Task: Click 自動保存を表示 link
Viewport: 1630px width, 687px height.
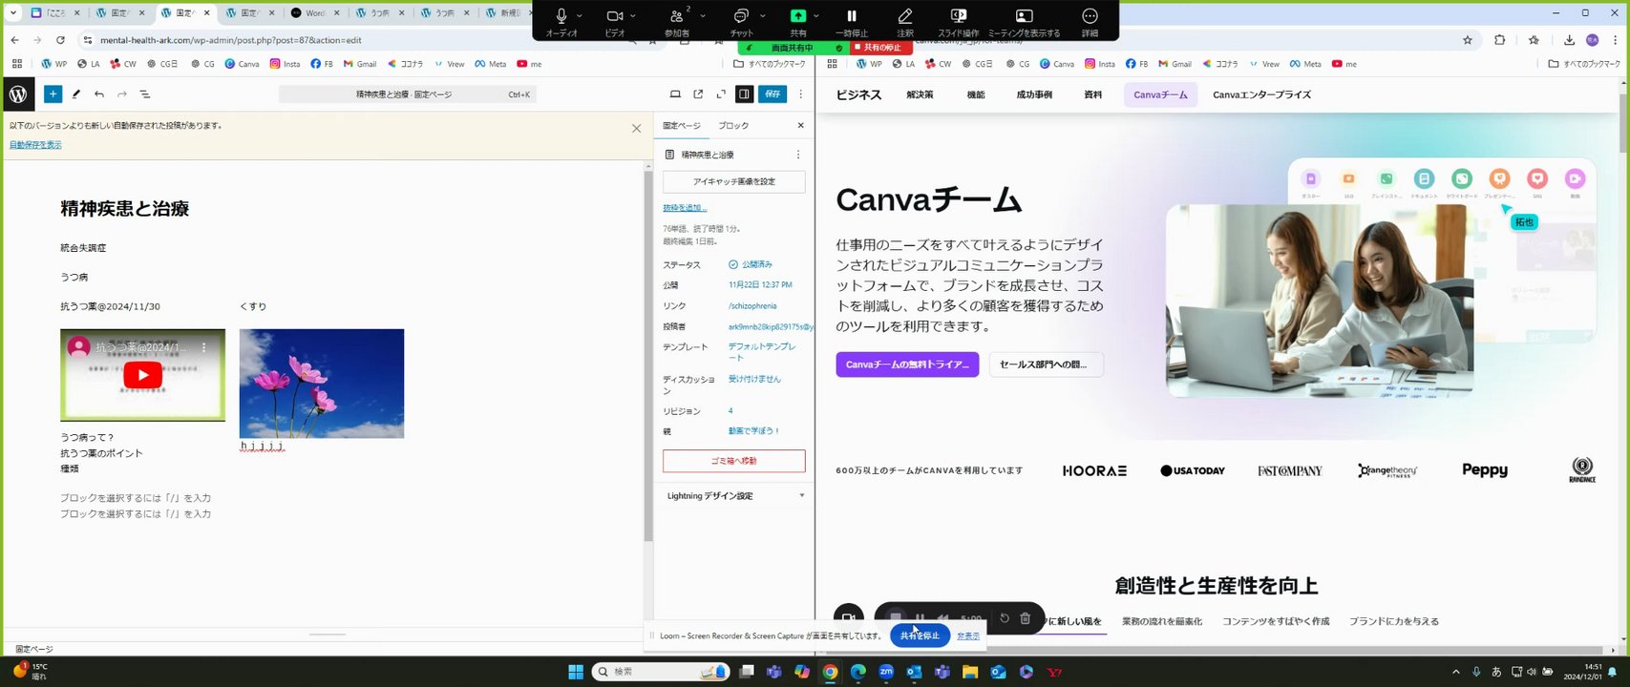Action: (x=35, y=145)
